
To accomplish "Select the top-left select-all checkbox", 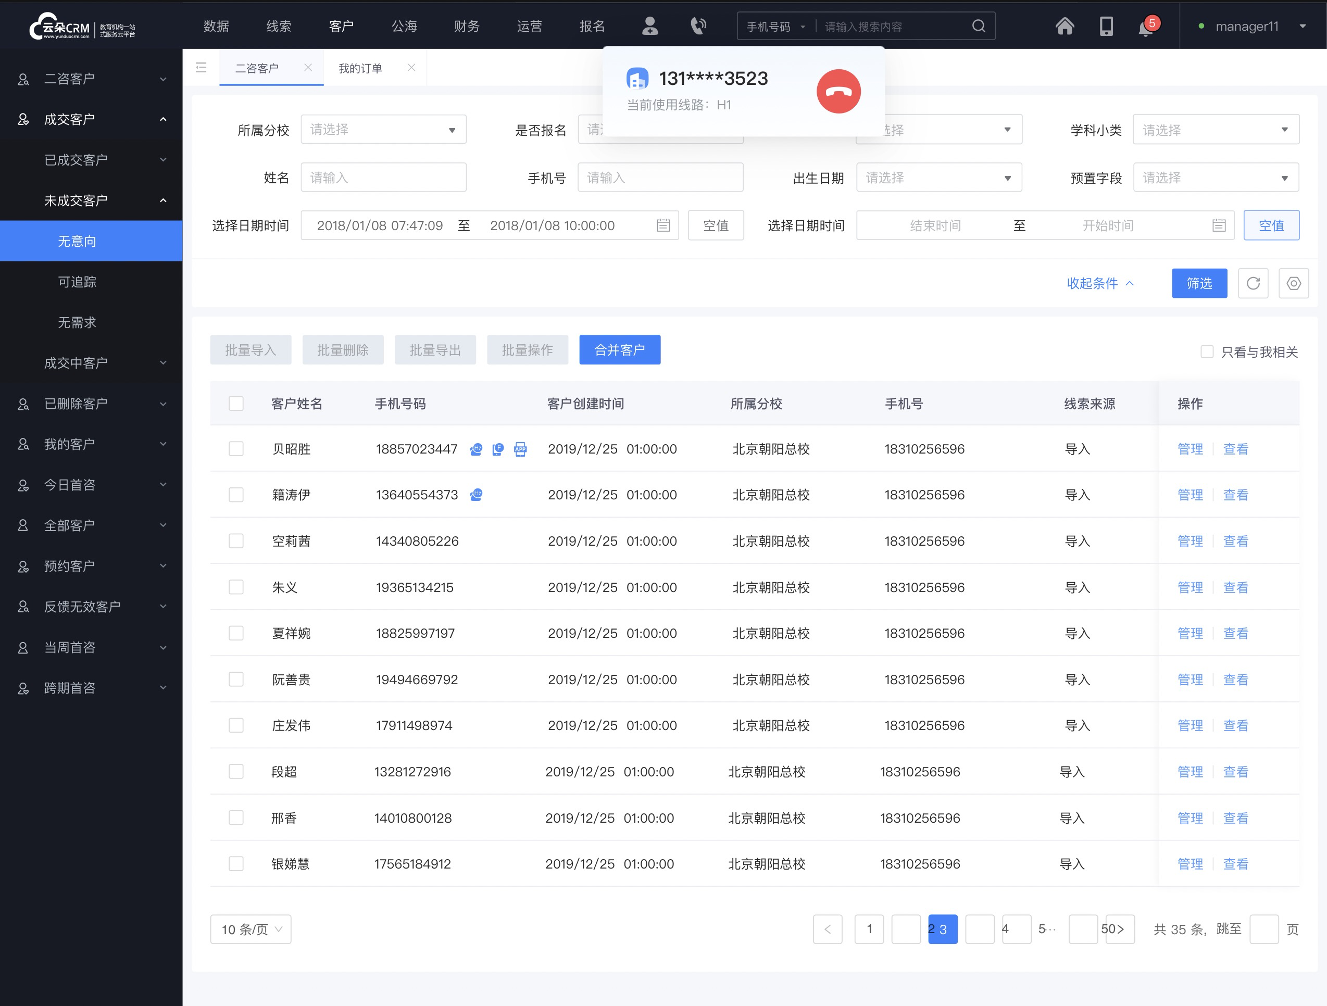I will (x=235, y=401).
